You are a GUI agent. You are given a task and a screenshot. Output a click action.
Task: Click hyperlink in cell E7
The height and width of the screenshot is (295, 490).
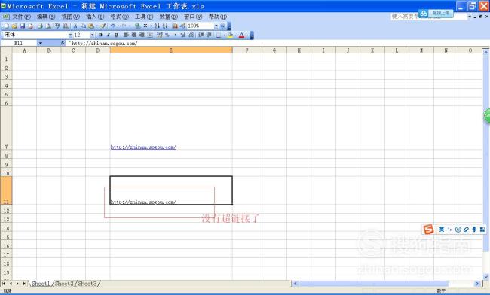[143, 147]
